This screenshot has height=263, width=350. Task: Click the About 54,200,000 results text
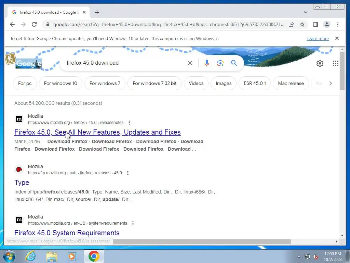(x=58, y=103)
